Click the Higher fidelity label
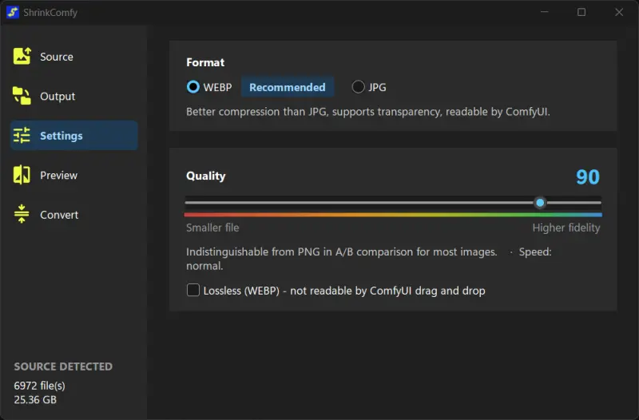Viewport: 639px width, 420px height. (566, 228)
